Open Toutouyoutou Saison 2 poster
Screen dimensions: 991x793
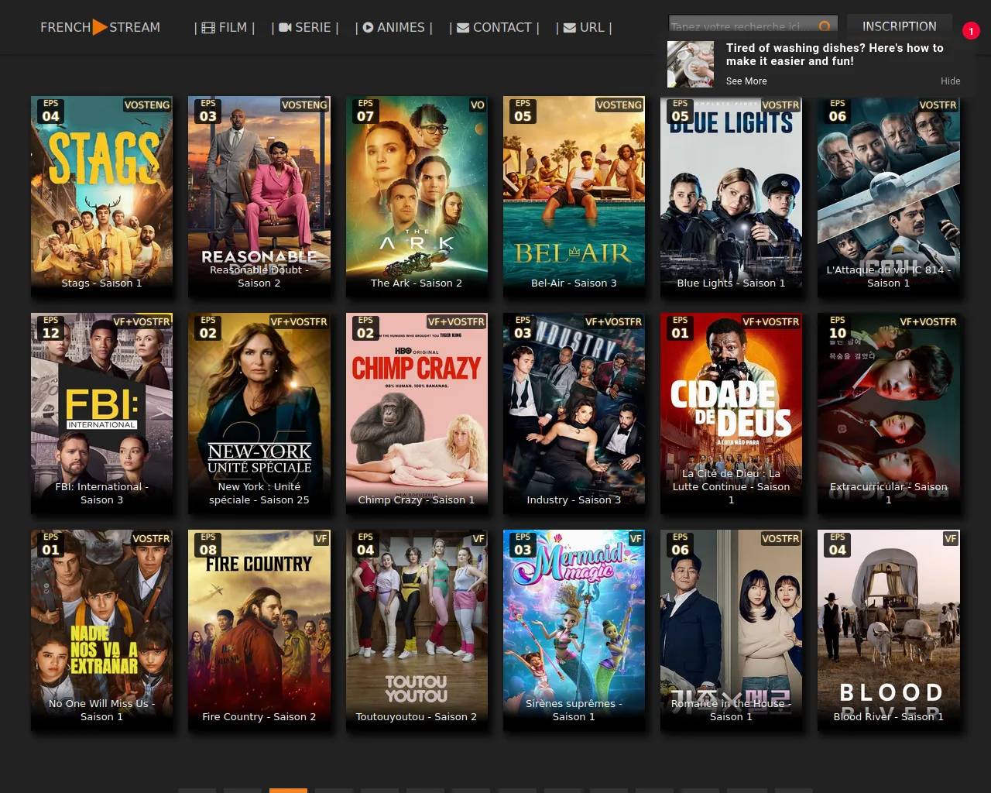click(417, 630)
